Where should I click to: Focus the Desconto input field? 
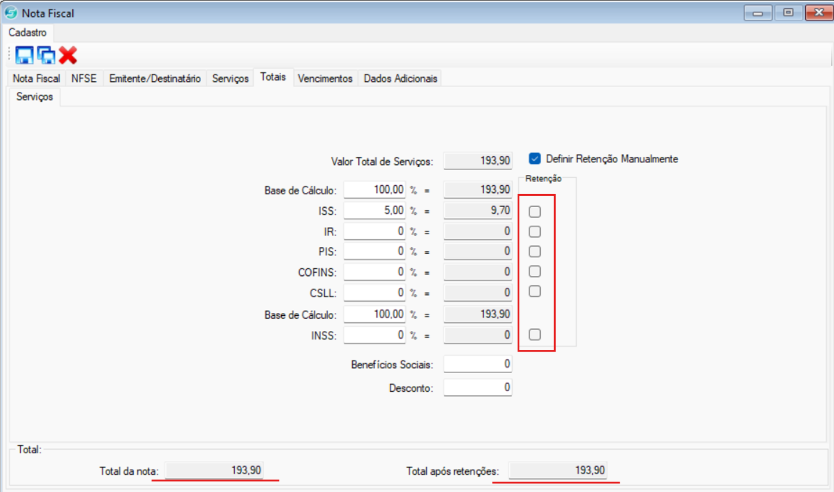(x=478, y=388)
